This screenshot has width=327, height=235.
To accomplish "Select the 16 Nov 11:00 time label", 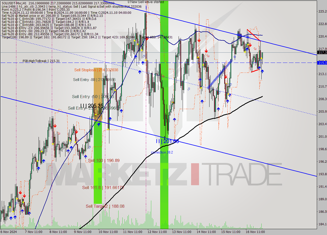I will 256,232.
